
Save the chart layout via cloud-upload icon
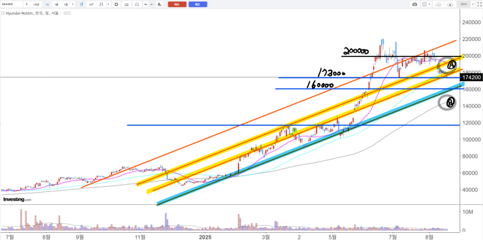pos(450,5)
